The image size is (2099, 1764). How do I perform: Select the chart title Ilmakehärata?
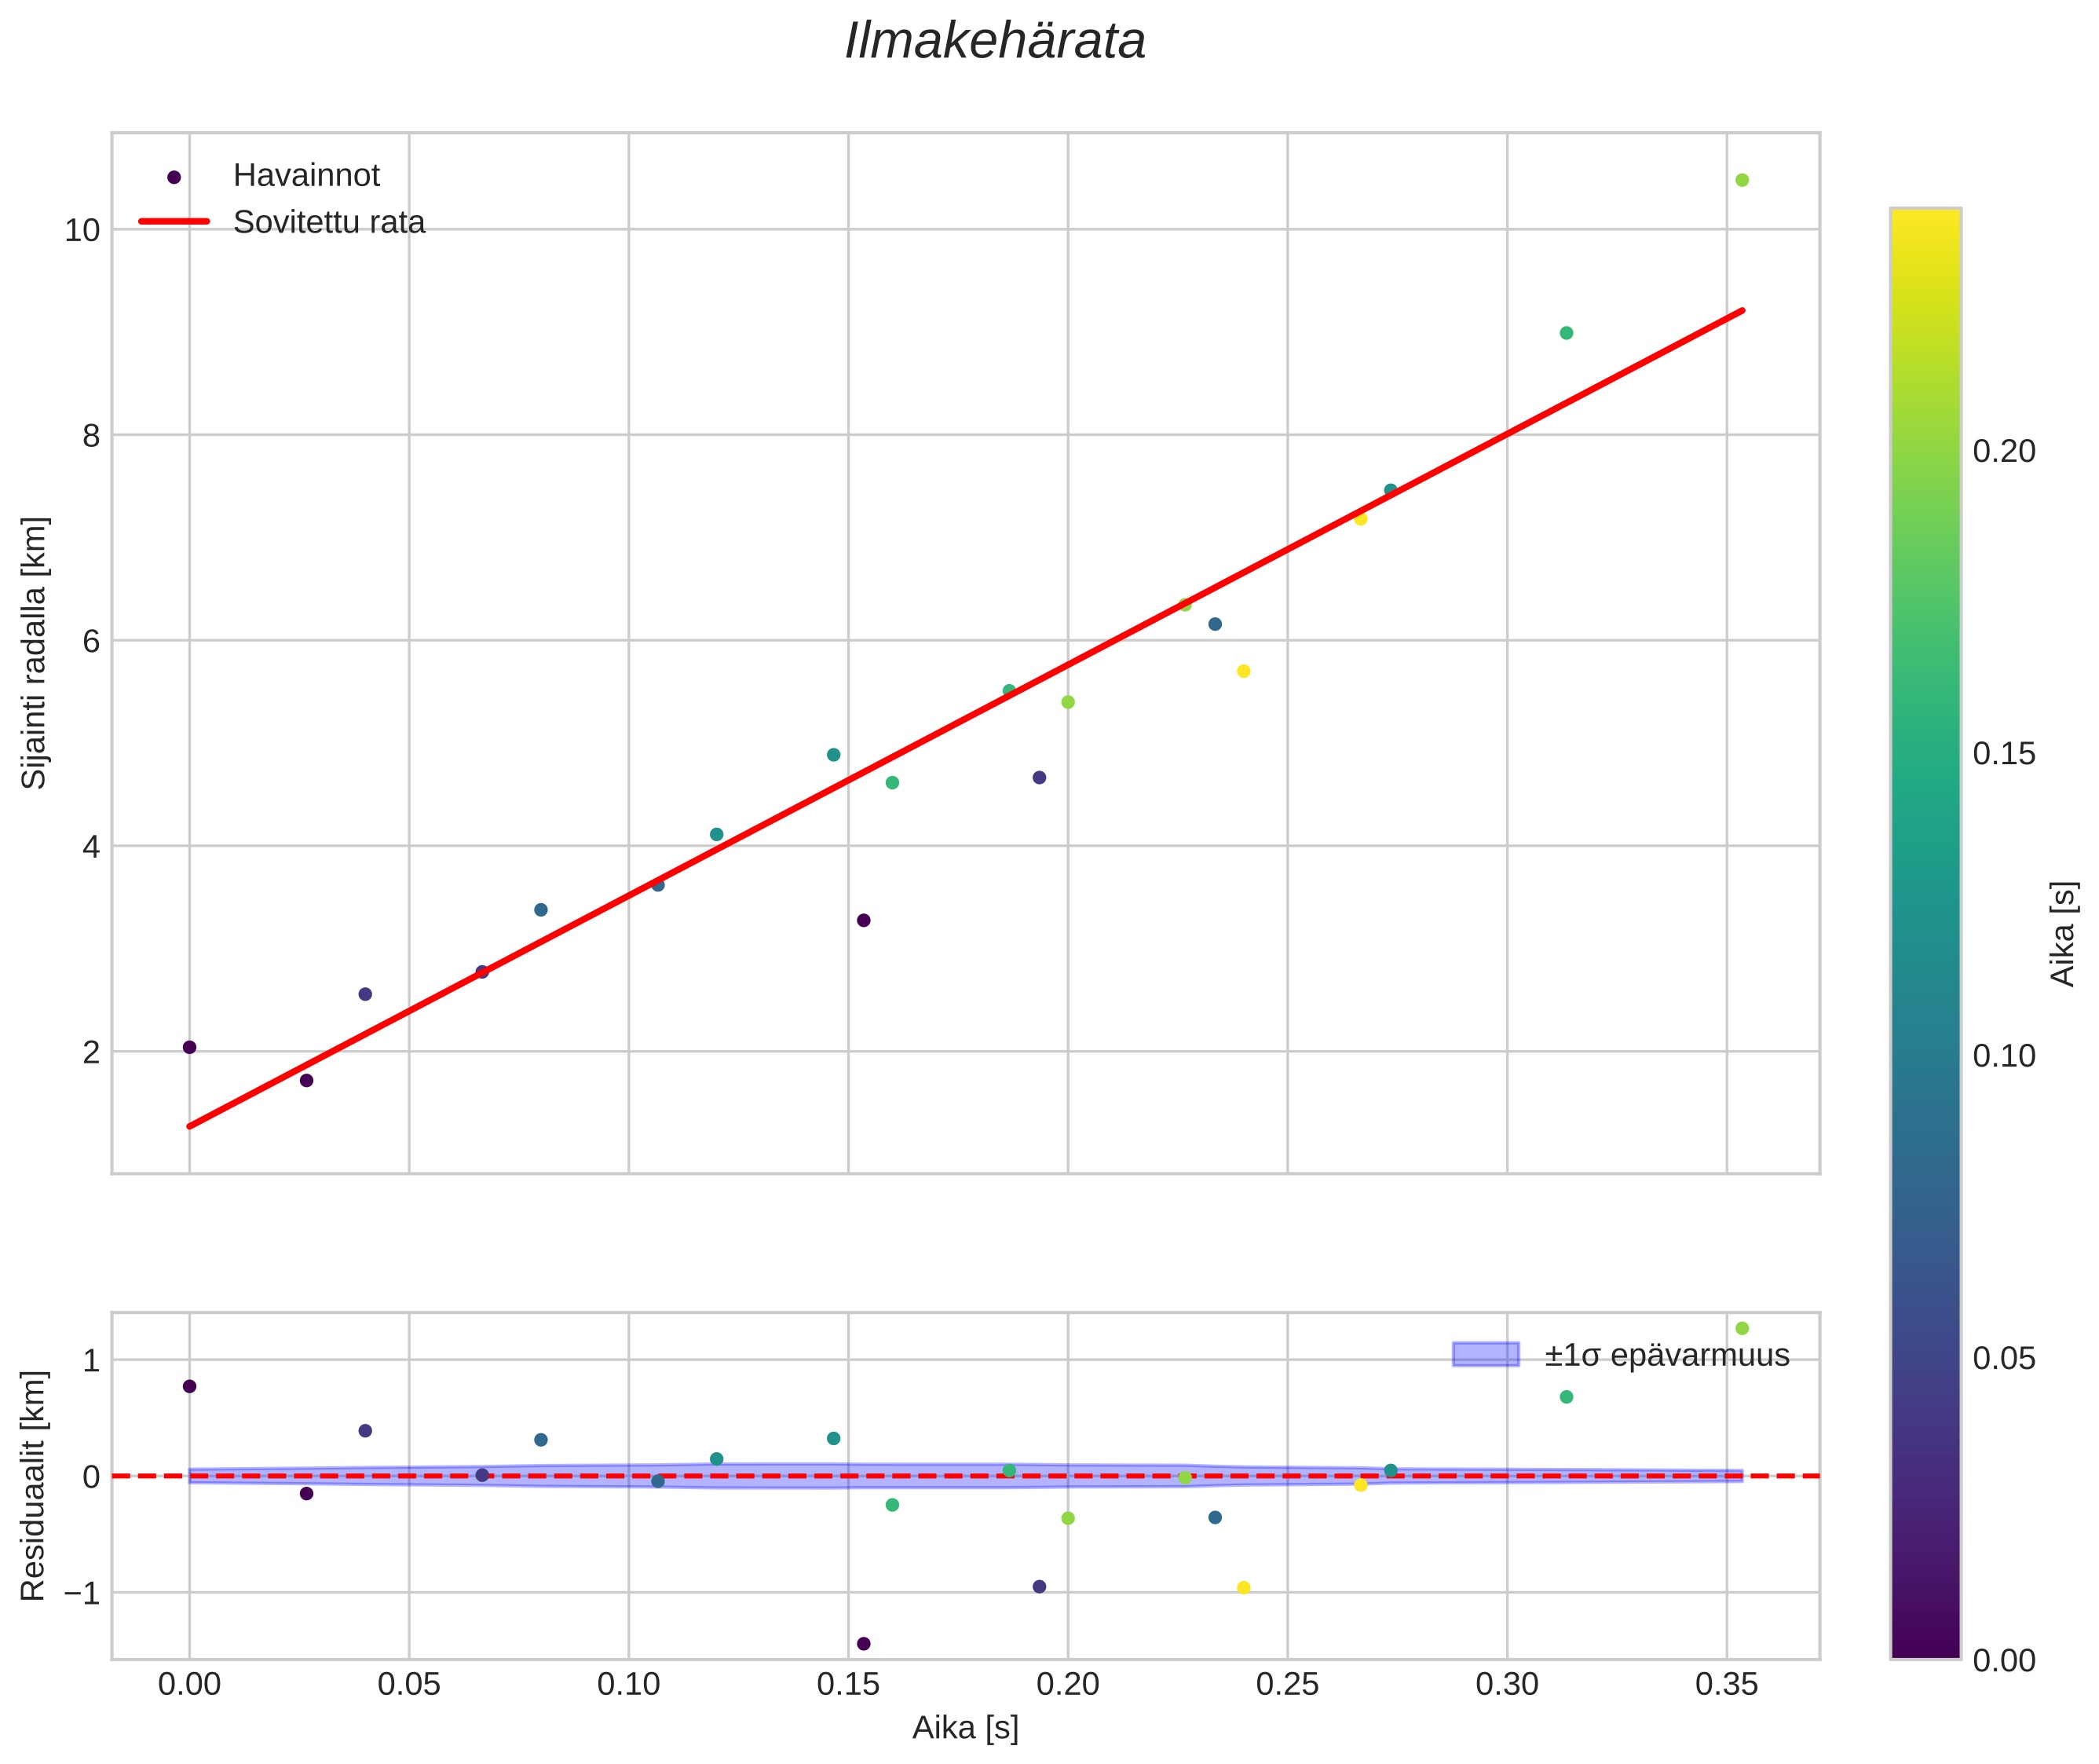[994, 42]
